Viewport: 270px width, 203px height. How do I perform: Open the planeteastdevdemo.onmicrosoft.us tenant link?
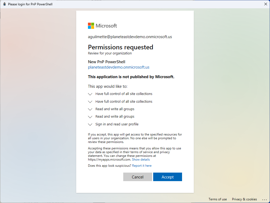pyautogui.click(x=118, y=67)
